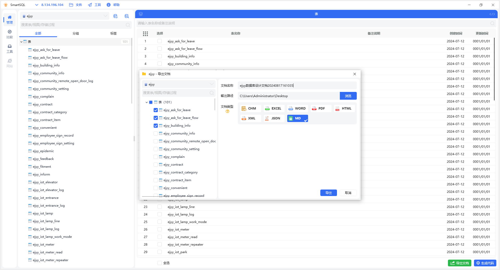
Task: Choose HTML document type
Action: coord(344,109)
